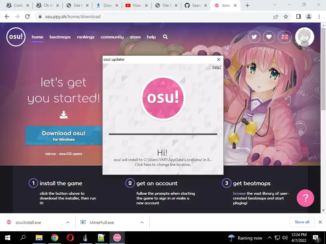Open notification center icon
Image resolution: width=326 pixels, height=244 pixels.
tap(316, 238)
